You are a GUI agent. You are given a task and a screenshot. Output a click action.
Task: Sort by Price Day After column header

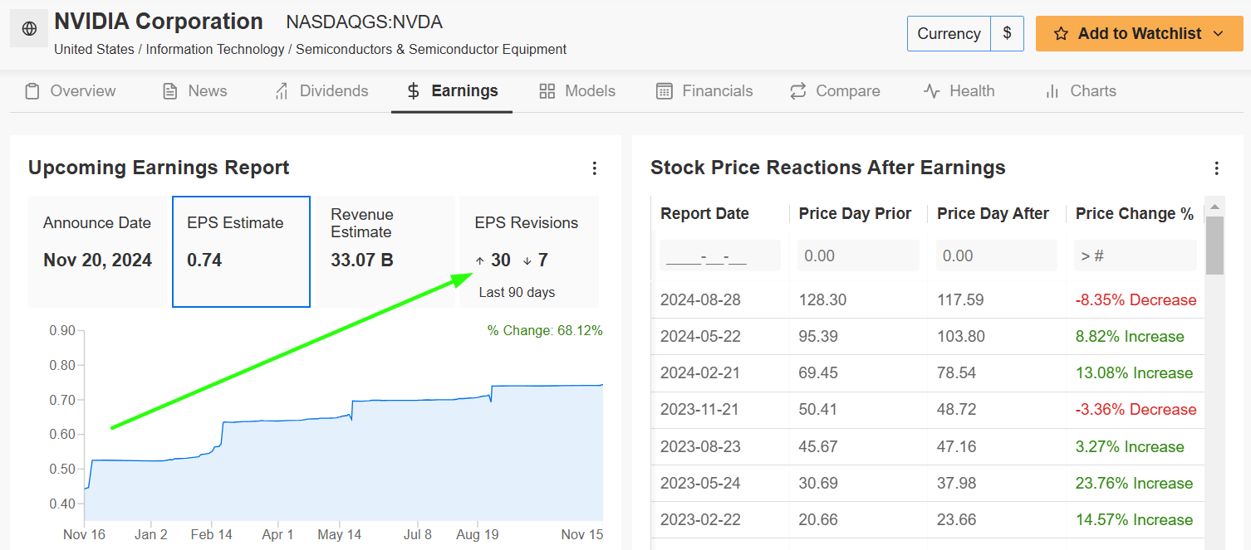point(993,214)
